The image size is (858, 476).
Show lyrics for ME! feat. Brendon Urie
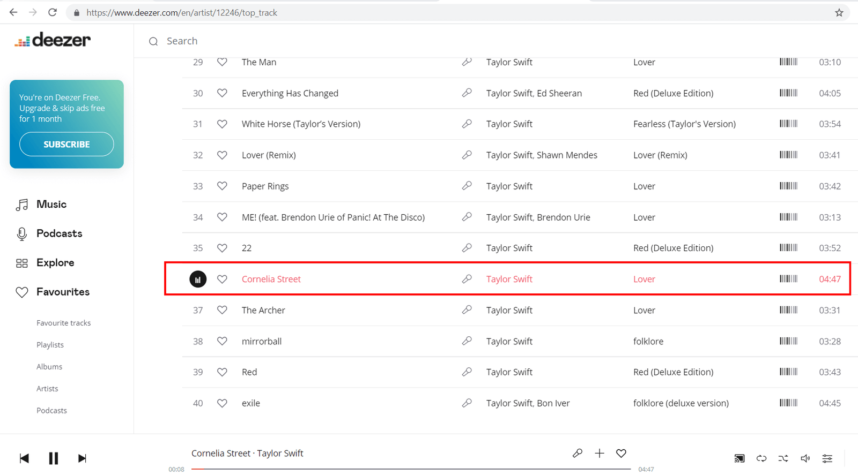point(467,217)
